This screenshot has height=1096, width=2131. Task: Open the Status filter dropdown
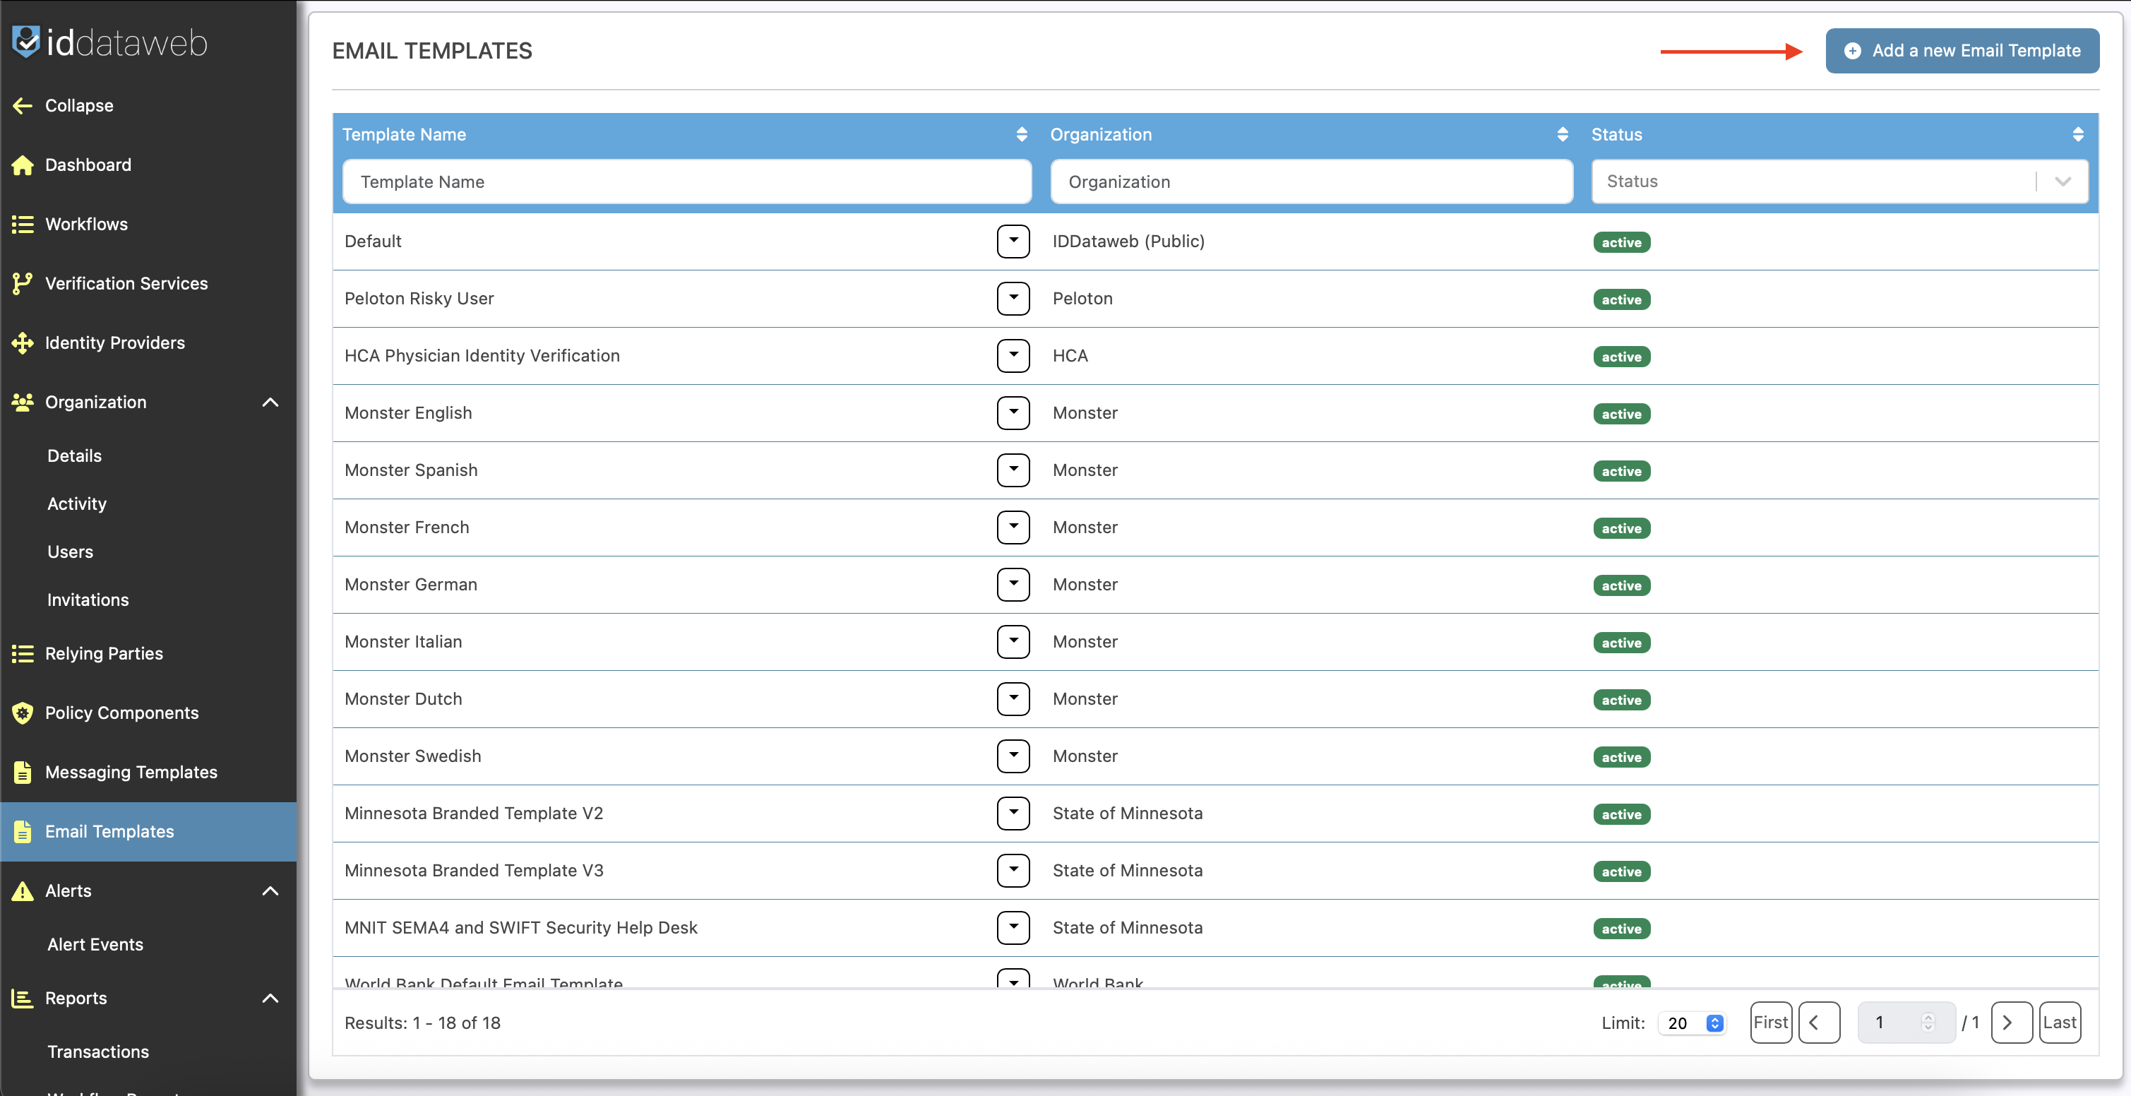point(2063,181)
